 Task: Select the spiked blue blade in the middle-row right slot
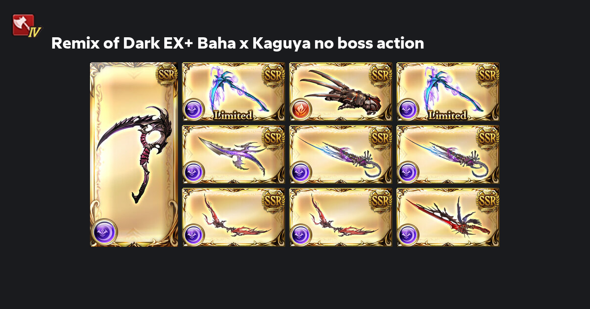(448, 154)
